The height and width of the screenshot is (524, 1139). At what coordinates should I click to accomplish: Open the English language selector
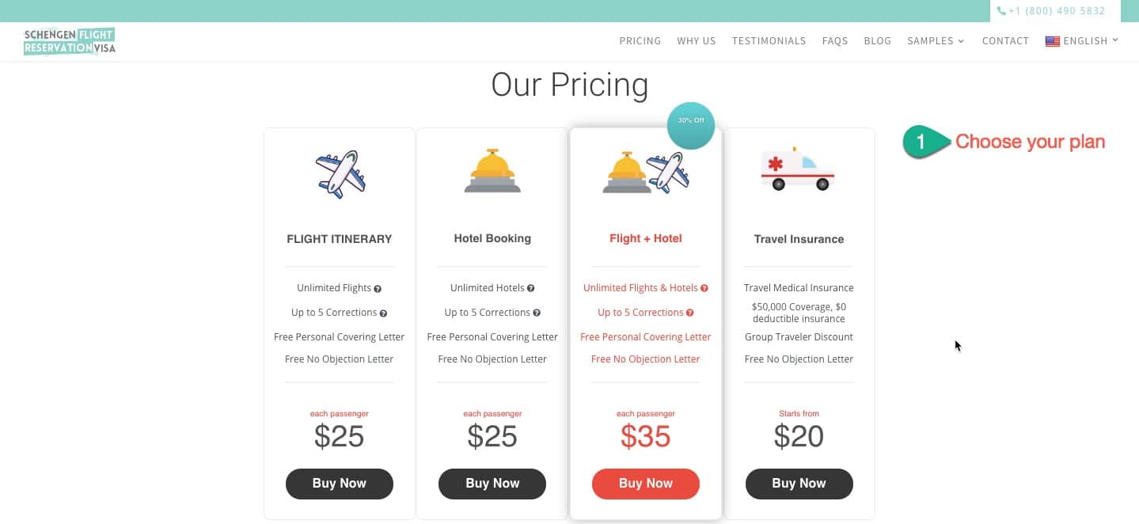(1082, 41)
